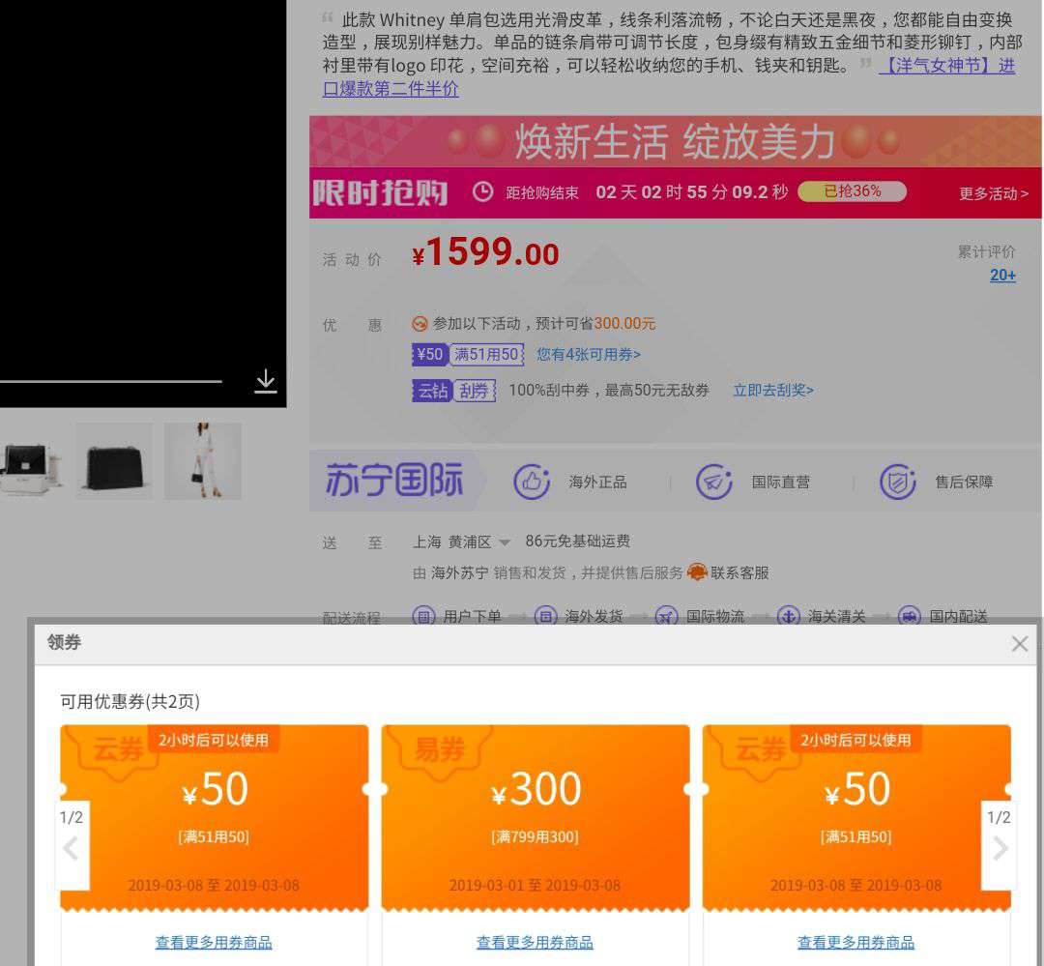Click the ¥50 满51用50 coupon tag
The width and height of the screenshot is (1044, 966).
click(468, 355)
